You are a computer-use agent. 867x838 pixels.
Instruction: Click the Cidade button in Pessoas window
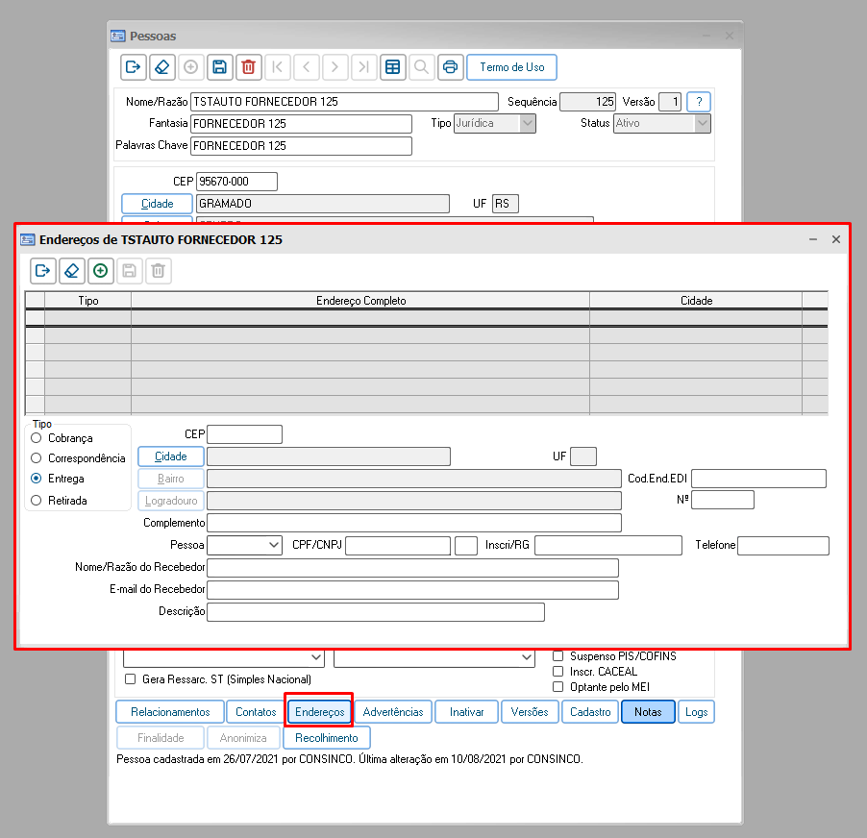pos(157,204)
